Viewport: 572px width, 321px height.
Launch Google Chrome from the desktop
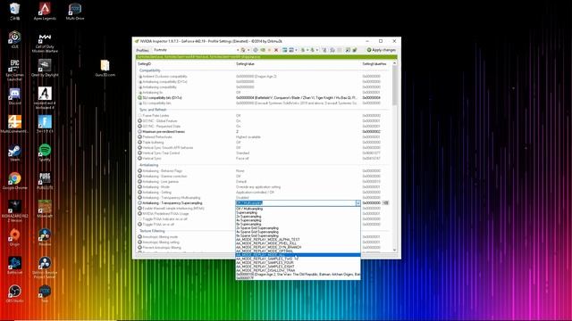(14, 180)
